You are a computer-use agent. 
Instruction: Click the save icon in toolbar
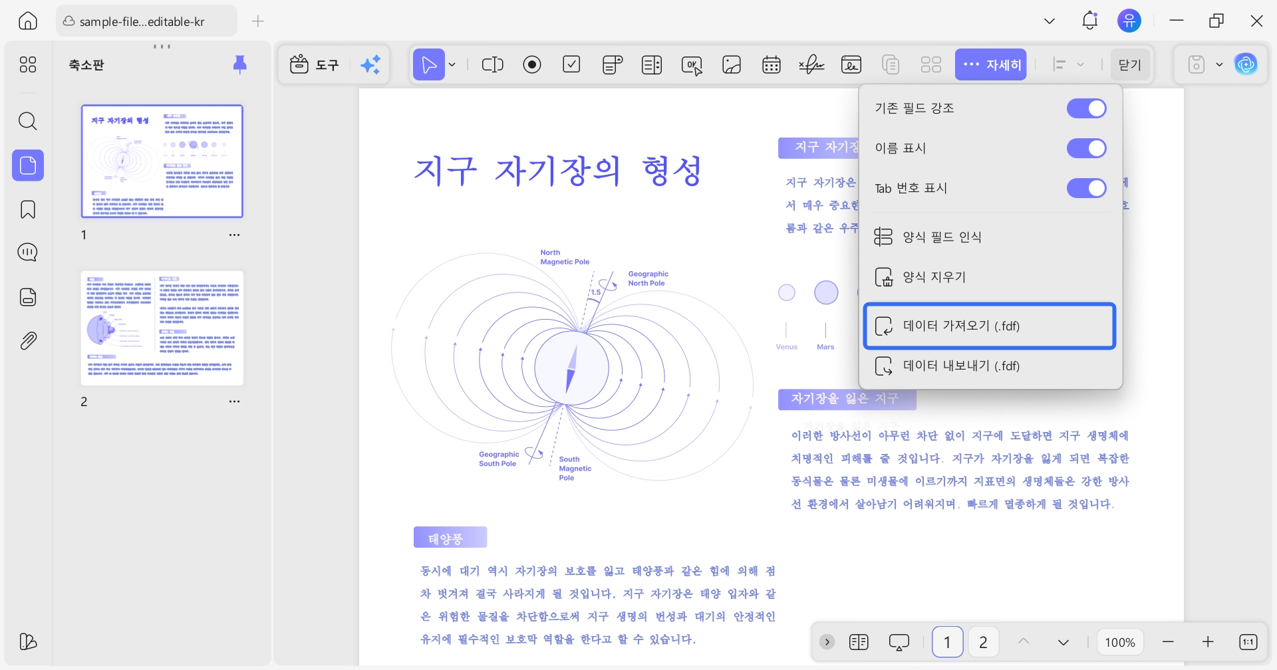[x=1197, y=64]
